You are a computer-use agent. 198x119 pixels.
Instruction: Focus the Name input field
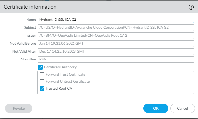coord(116,20)
